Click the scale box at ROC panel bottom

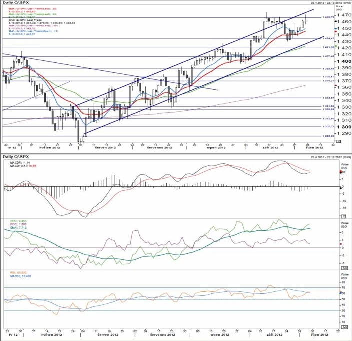[344, 268]
